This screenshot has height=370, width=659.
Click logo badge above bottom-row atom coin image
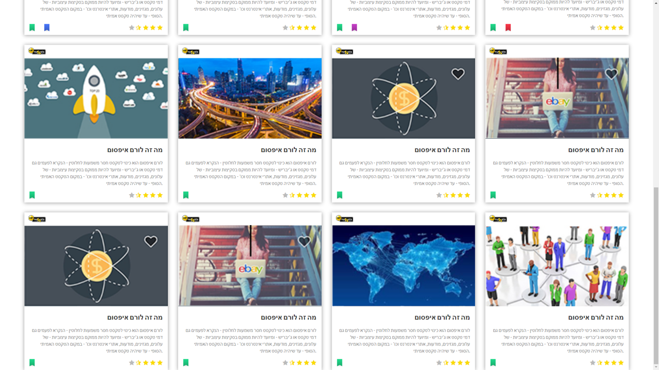pos(37,219)
